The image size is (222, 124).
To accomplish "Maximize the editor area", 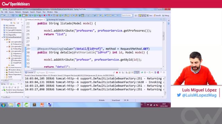I will [x=164, y=20].
